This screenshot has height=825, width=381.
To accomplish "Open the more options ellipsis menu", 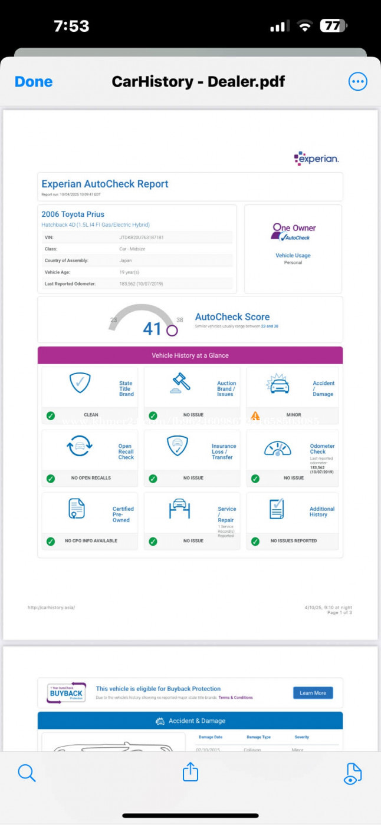I will point(357,82).
